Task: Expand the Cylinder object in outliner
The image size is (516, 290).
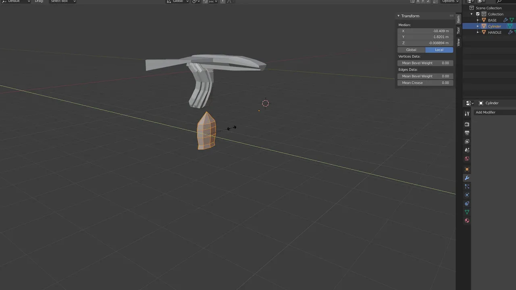Action: (x=478, y=26)
